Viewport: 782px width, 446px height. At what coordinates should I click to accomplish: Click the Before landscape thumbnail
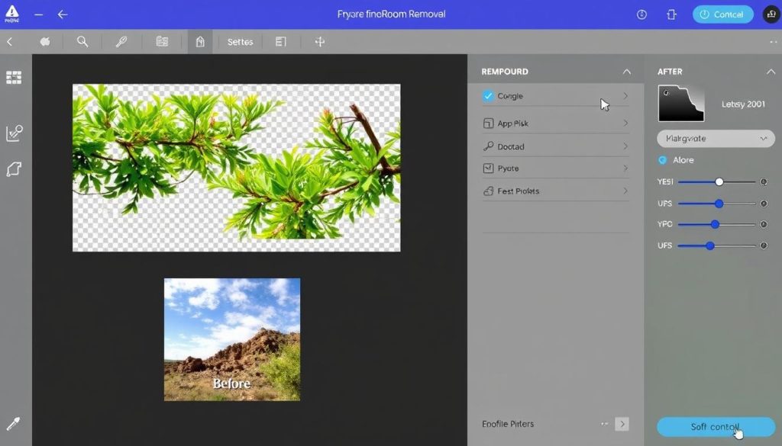[x=231, y=339]
